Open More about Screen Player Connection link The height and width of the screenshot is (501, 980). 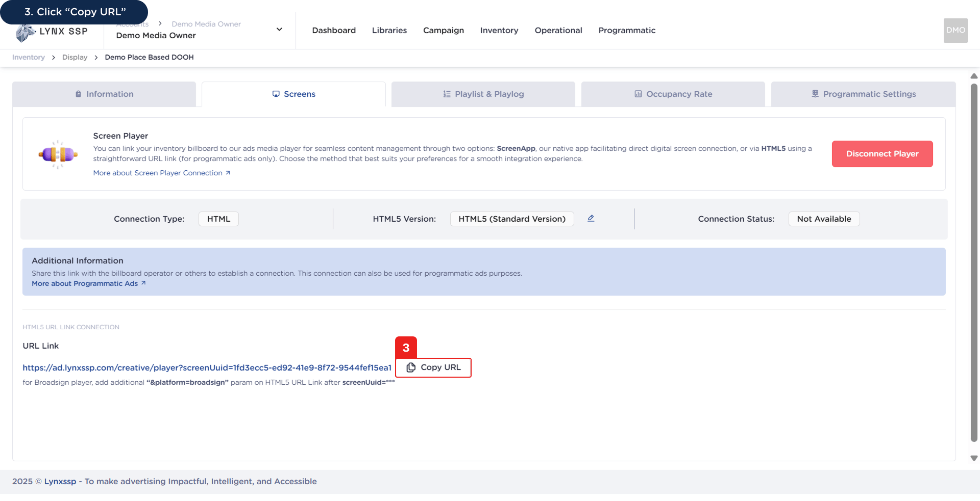(161, 173)
